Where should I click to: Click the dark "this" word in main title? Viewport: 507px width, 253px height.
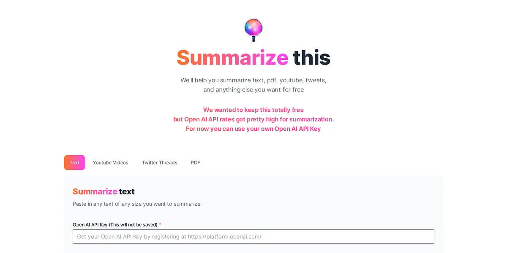point(311,58)
